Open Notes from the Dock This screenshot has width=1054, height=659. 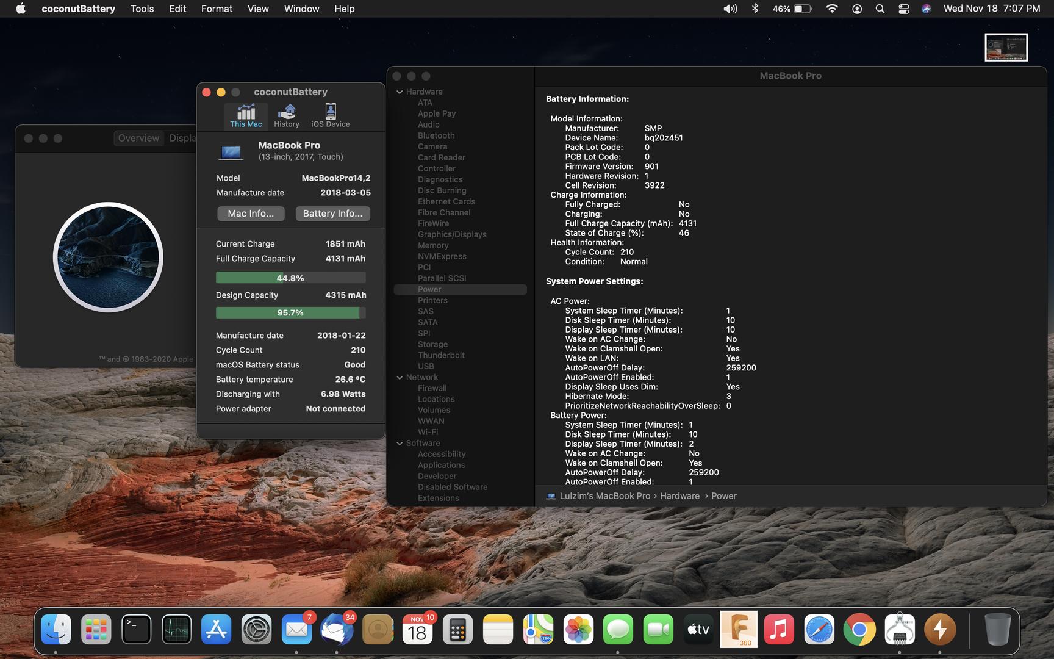coord(498,629)
